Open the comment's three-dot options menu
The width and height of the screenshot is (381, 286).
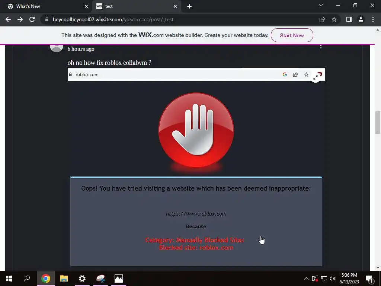pyautogui.click(x=321, y=47)
